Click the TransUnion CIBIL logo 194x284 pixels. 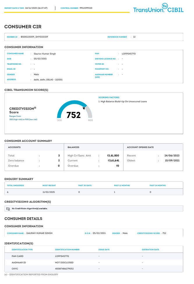tap(158, 8)
